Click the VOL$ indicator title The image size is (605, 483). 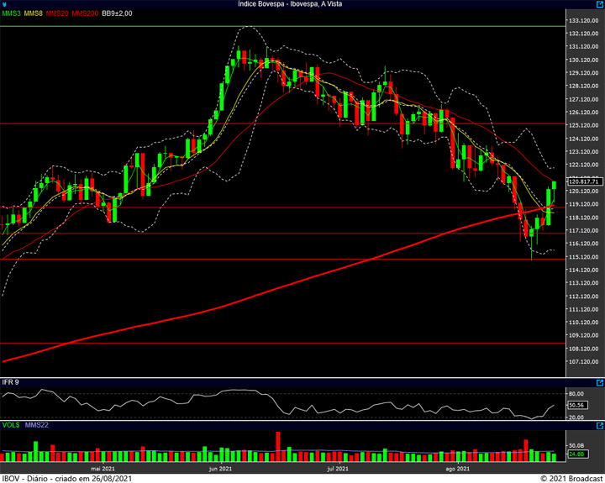(11, 425)
